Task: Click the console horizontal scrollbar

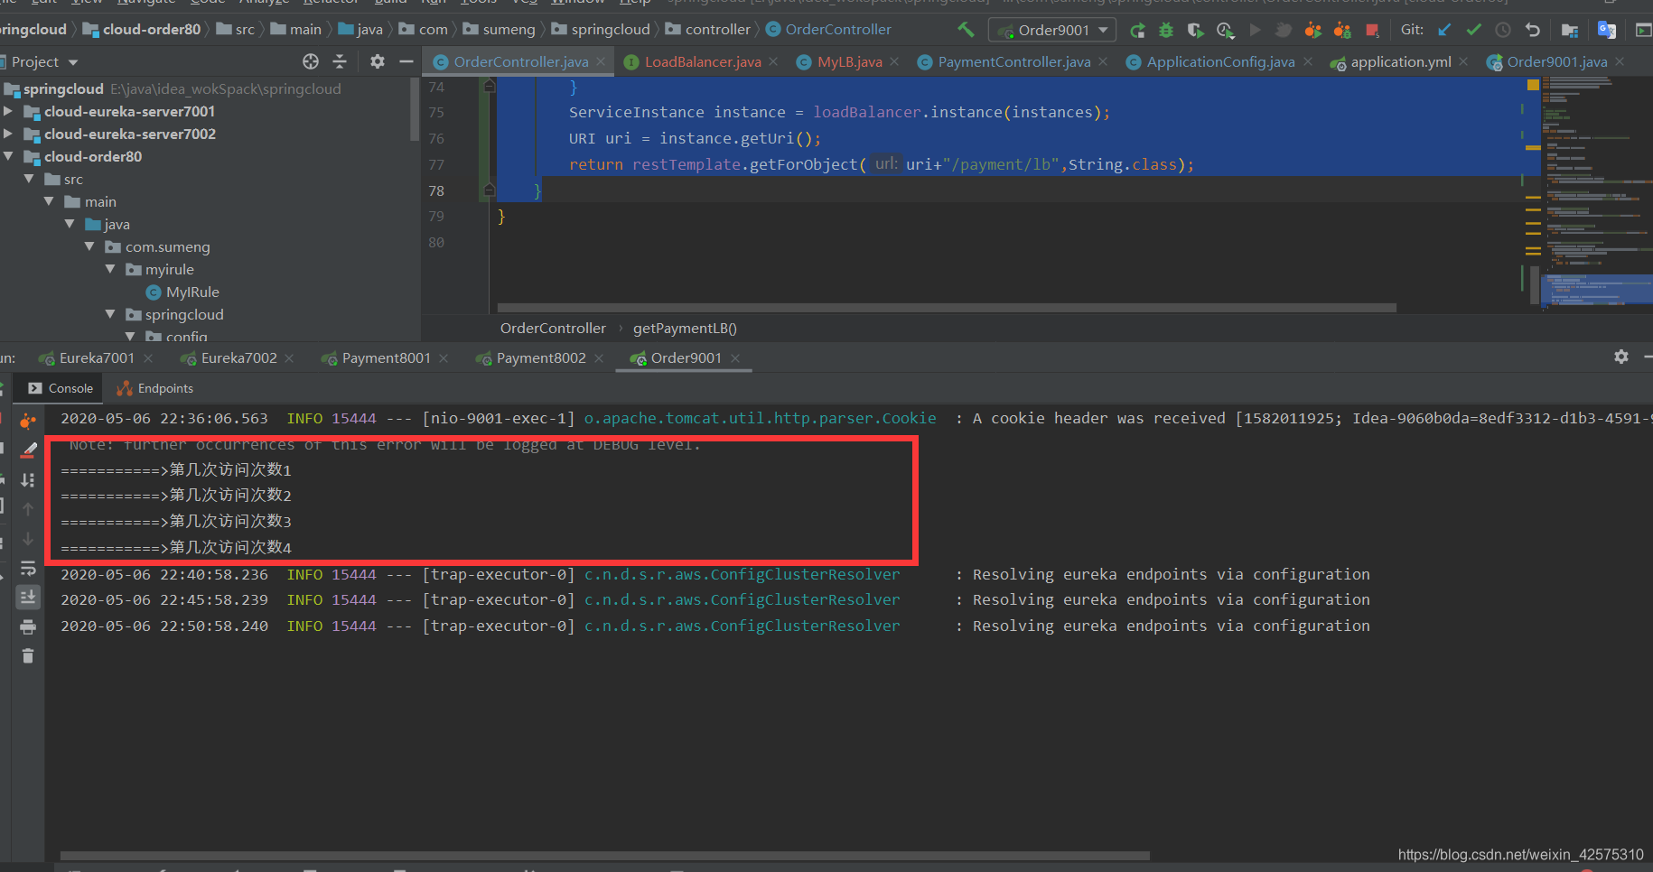Action: 604,855
